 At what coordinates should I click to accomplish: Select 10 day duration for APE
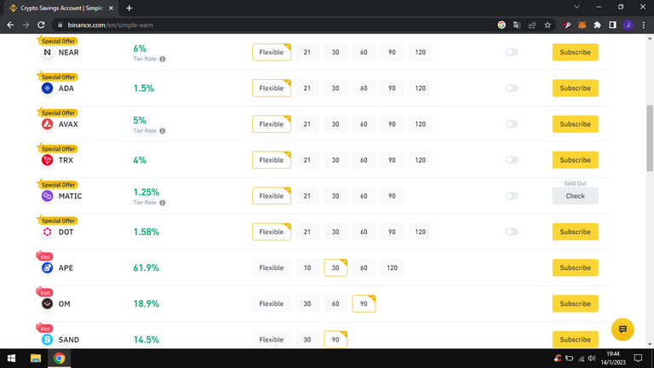pyautogui.click(x=307, y=267)
